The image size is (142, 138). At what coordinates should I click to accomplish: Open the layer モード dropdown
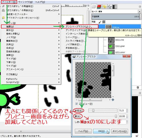(139, 11)
